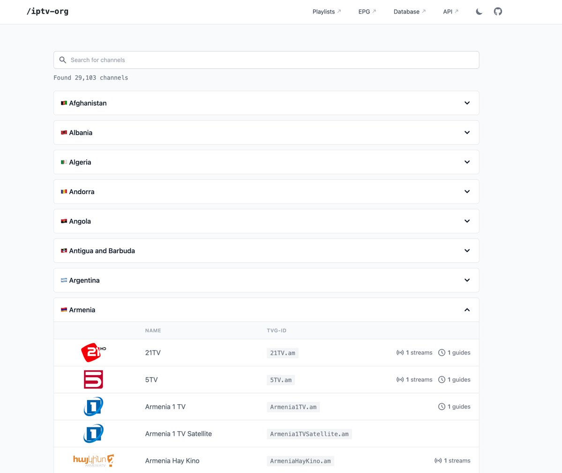Click the Andorra country name

[x=82, y=192]
